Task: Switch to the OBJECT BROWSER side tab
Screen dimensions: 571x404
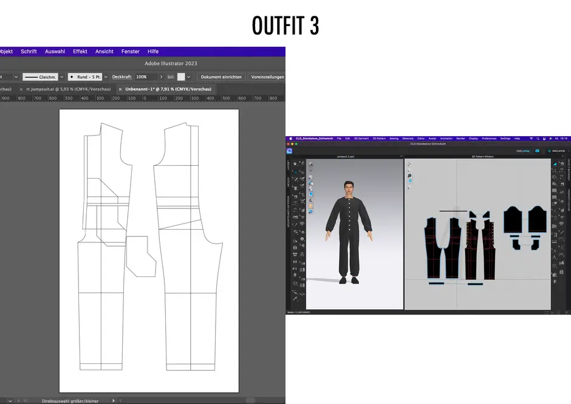Action: click(568, 169)
